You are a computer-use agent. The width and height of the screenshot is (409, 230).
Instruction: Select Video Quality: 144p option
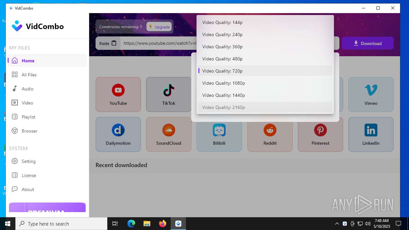pyautogui.click(x=265, y=22)
